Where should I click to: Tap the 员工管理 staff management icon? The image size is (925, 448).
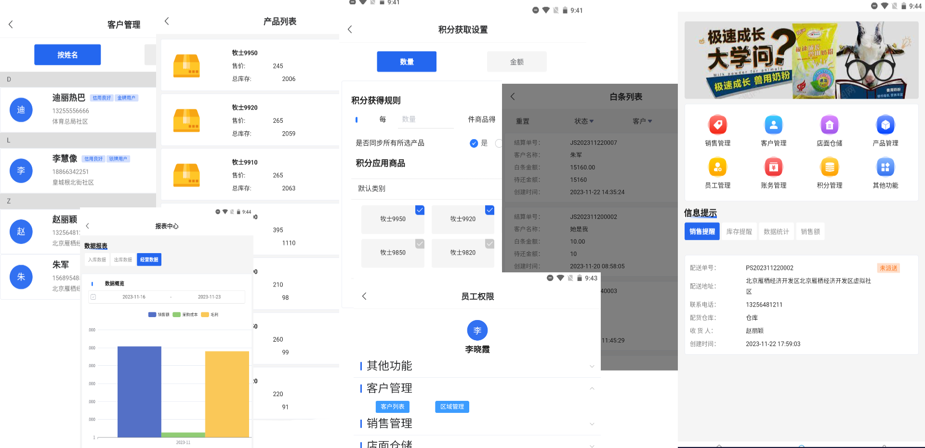(717, 168)
